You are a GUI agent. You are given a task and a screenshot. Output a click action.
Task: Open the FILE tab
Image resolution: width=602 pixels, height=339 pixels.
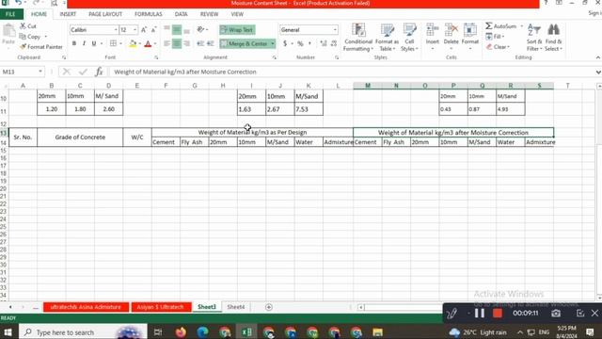click(10, 14)
